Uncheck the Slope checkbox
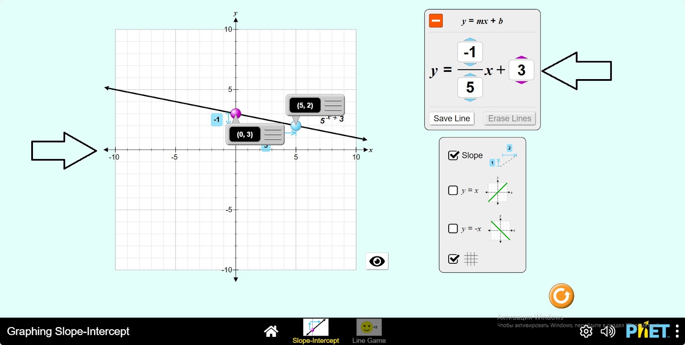Image resolution: width=685 pixels, height=345 pixels. click(453, 155)
